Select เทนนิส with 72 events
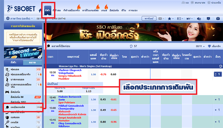 click(x=23, y=123)
